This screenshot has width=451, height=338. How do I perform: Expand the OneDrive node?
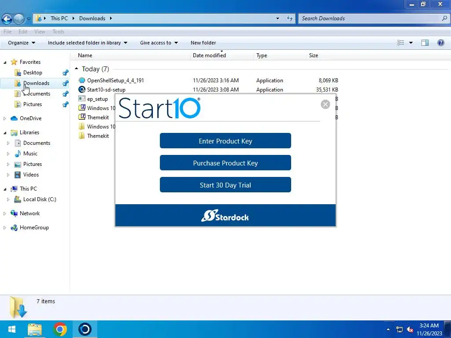(x=4, y=118)
